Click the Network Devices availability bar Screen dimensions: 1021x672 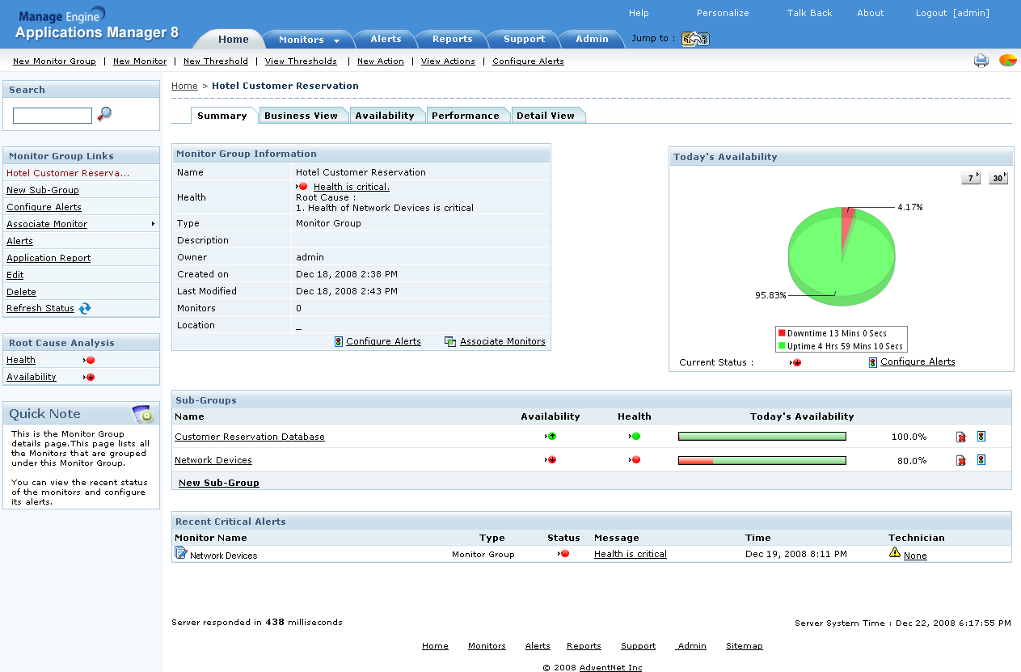[762, 460]
